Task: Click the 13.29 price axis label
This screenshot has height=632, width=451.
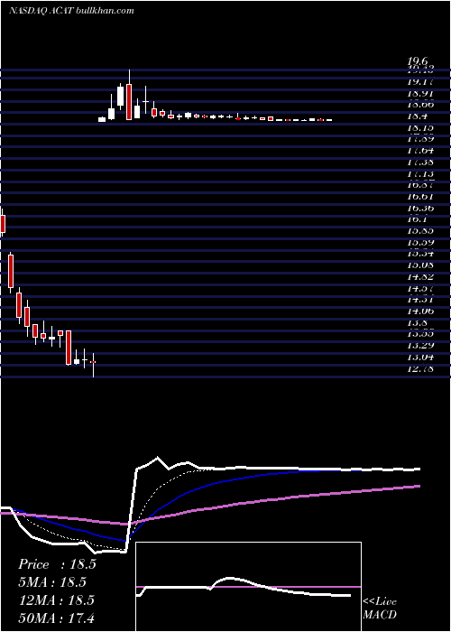Action: [x=421, y=345]
